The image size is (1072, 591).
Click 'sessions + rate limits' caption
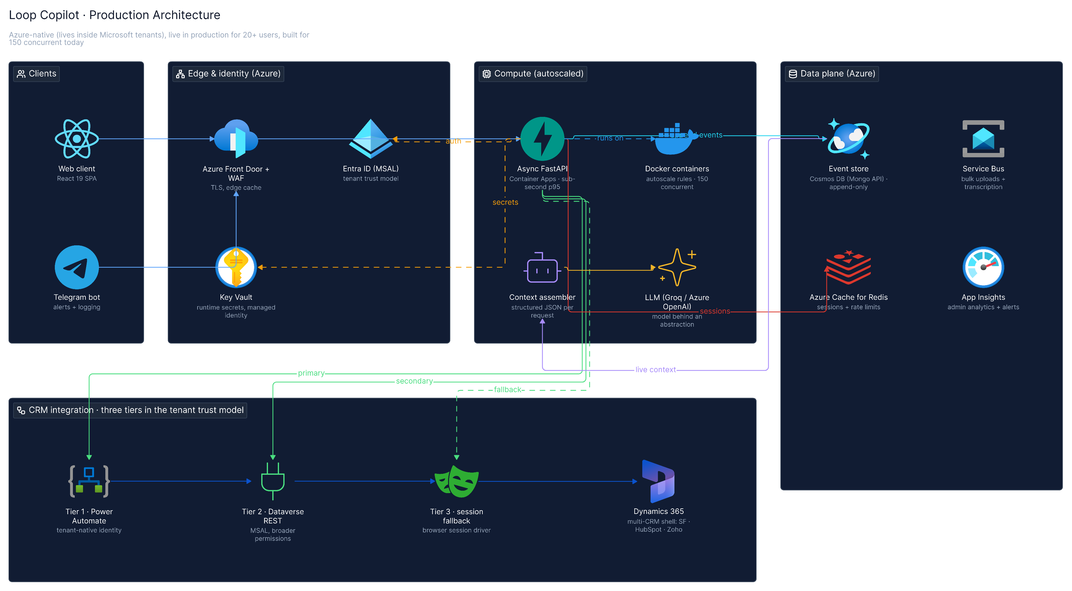coord(848,307)
